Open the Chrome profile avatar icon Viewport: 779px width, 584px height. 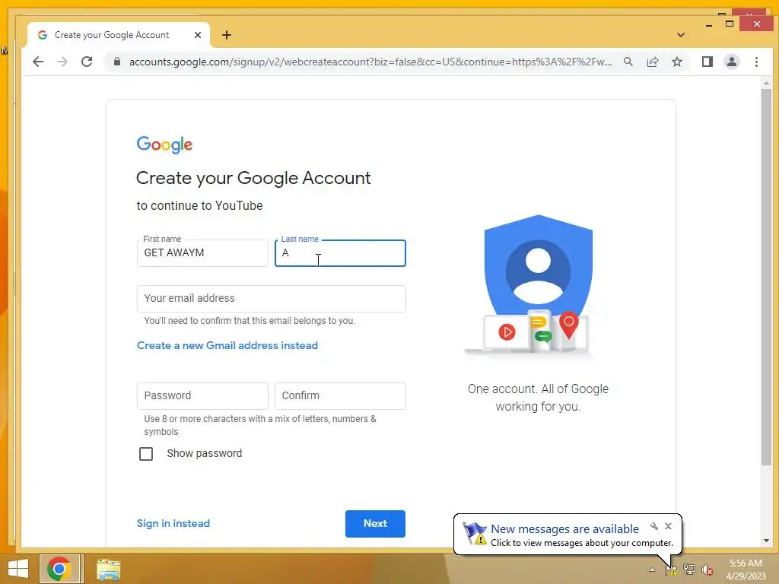click(x=731, y=62)
